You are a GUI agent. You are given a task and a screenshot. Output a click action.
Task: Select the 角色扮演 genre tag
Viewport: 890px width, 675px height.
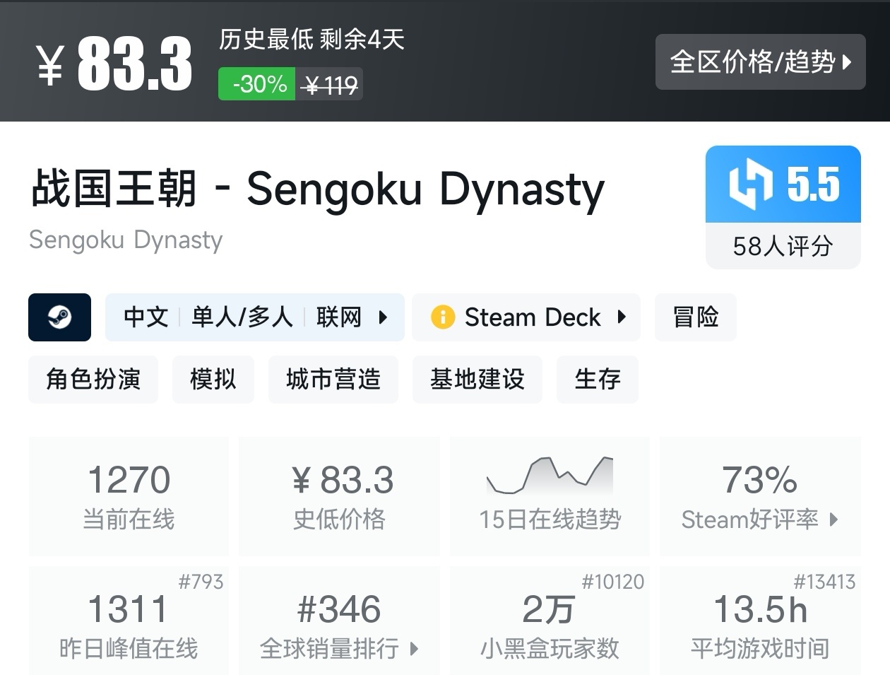click(x=93, y=380)
